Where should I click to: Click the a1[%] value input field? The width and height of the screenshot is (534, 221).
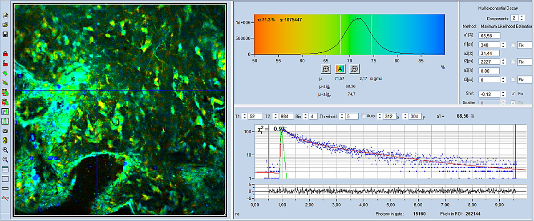tap(489, 36)
